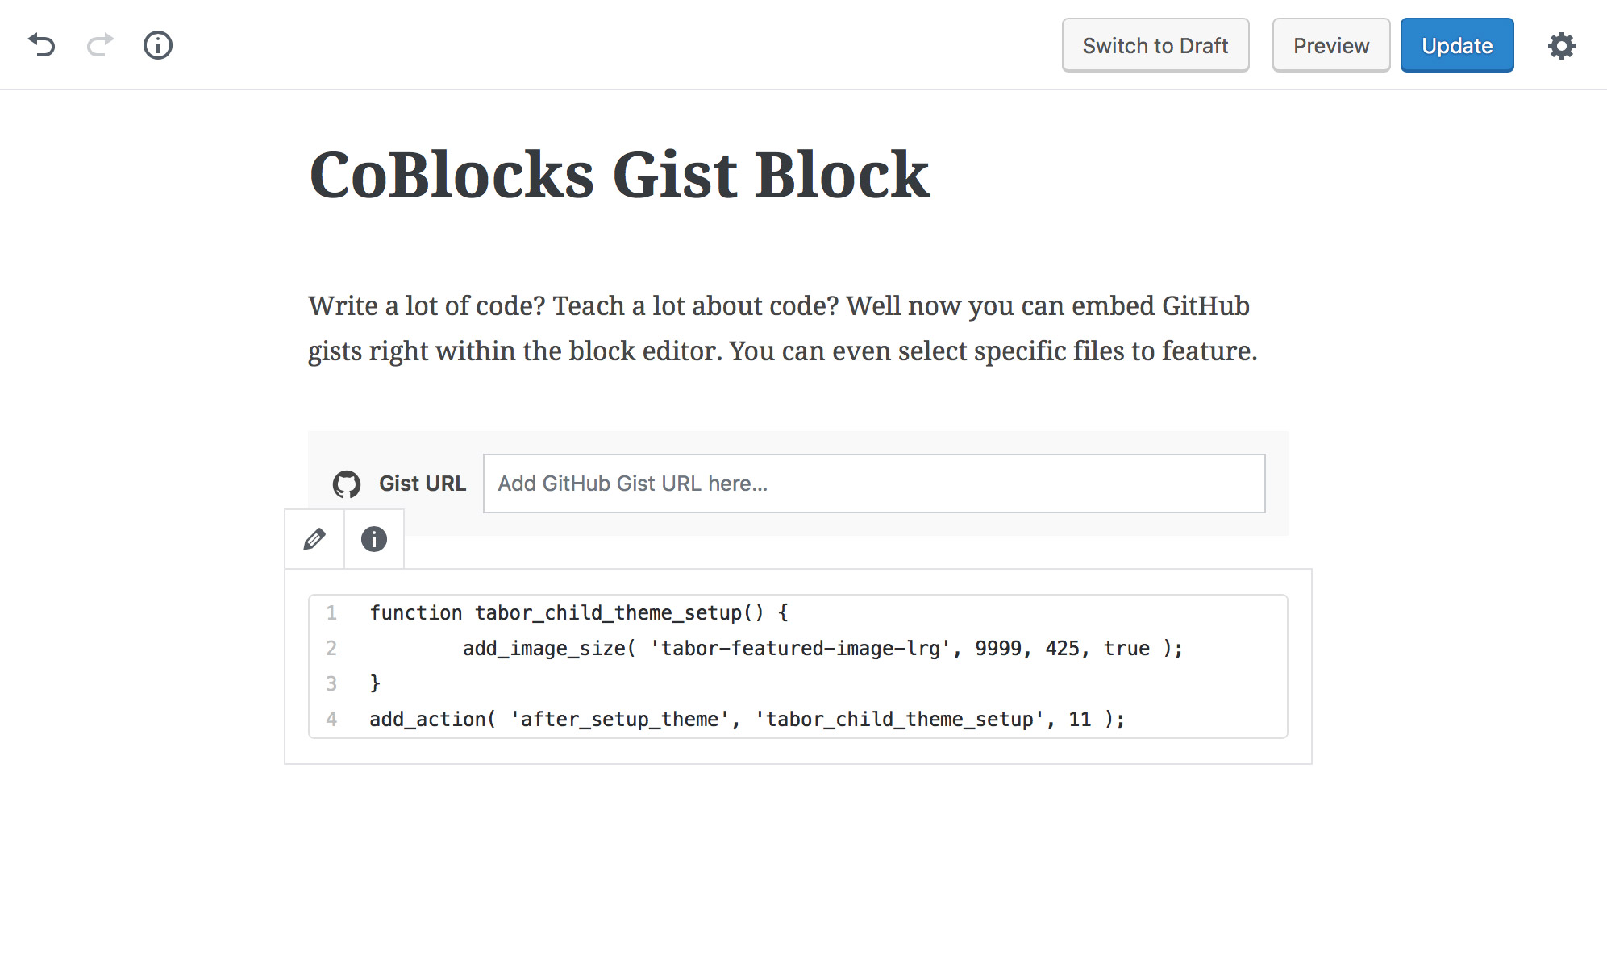
Task: Show gist block info icon
Action: pos(374,539)
